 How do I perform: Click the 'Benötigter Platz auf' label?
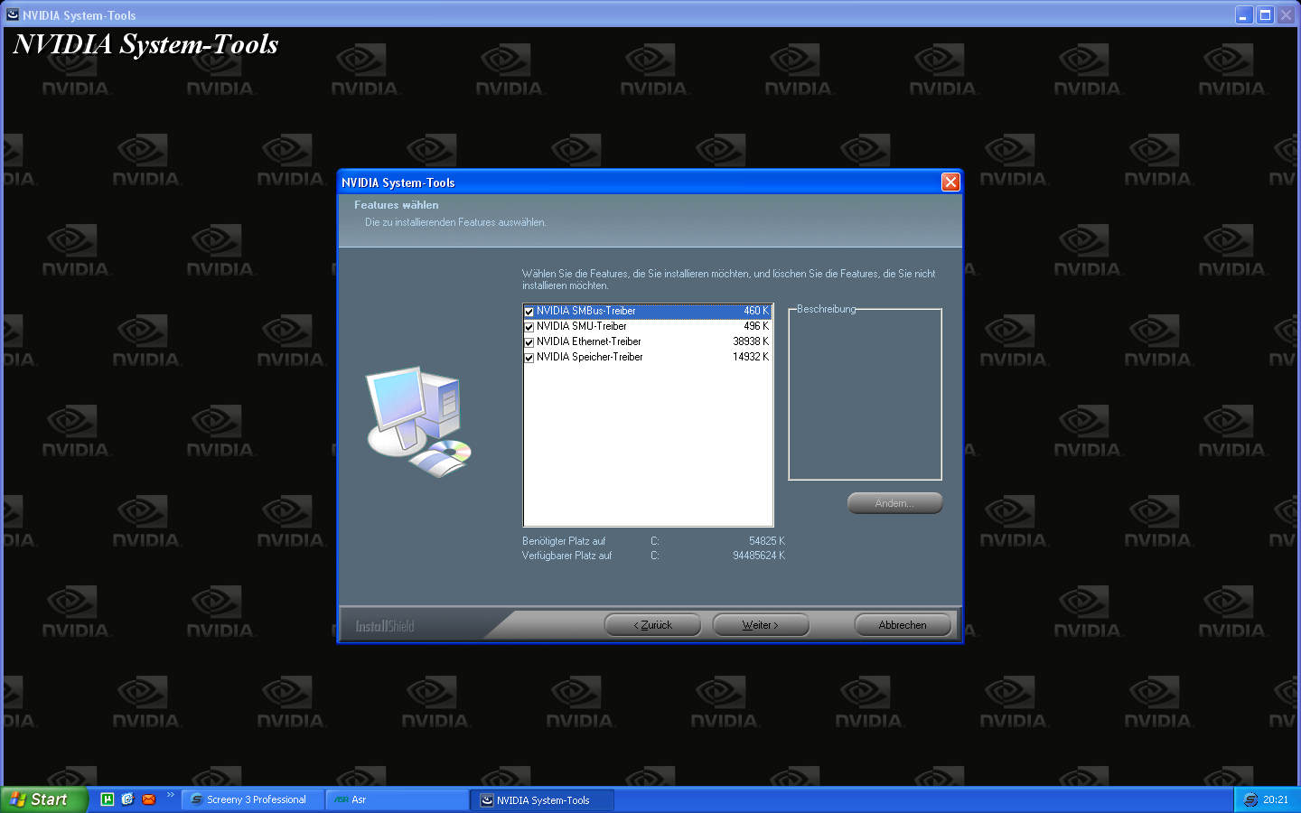point(564,541)
